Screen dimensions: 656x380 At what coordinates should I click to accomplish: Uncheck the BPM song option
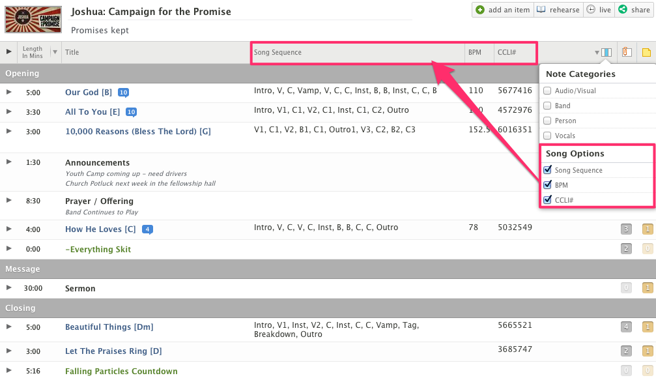point(547,185)
